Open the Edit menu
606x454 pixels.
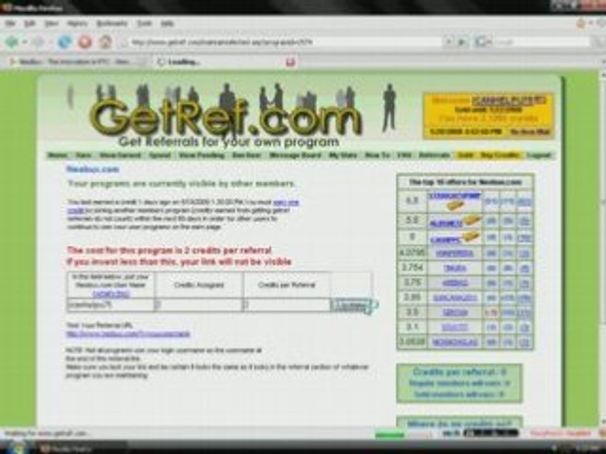[30, 23]
